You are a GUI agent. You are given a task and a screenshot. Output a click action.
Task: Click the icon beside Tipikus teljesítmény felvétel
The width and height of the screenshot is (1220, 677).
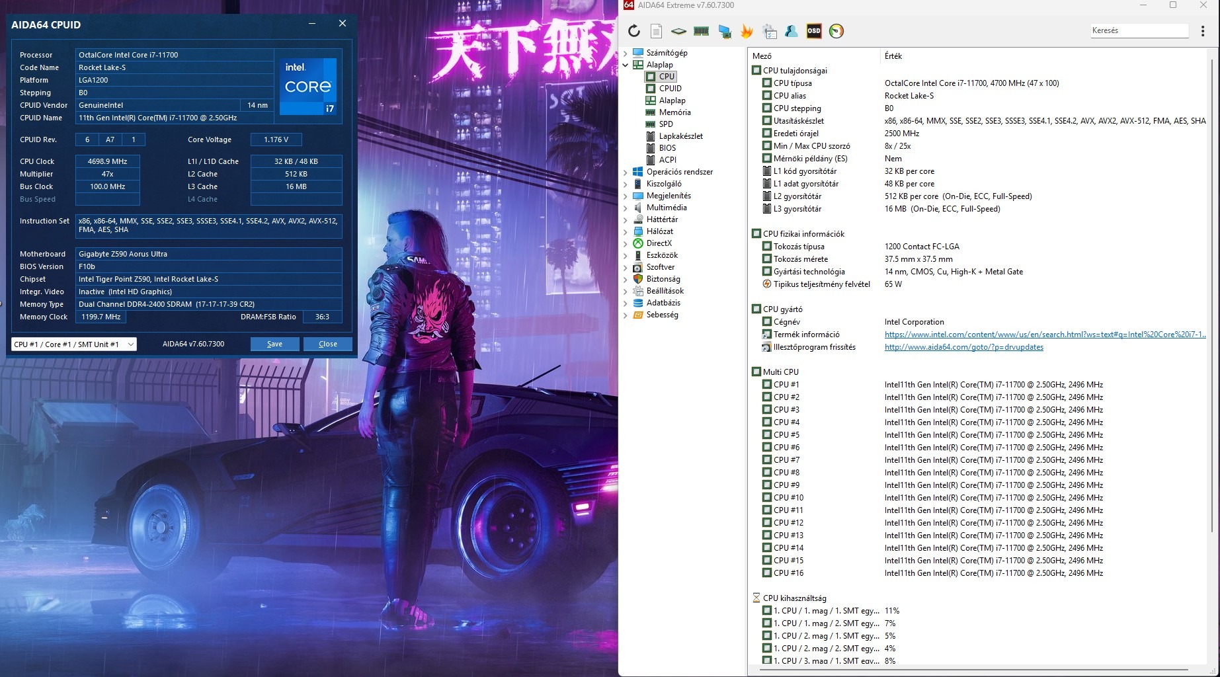[x=767, y=284]
